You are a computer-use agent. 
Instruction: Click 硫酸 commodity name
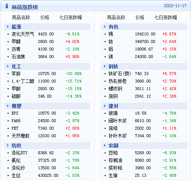(16, 96)
